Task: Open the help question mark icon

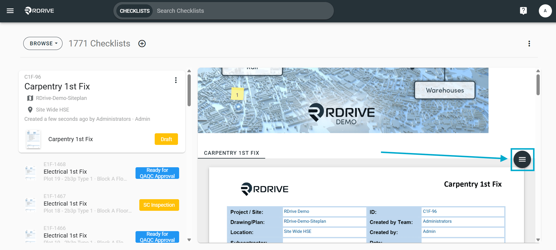Action: point(523,11)
